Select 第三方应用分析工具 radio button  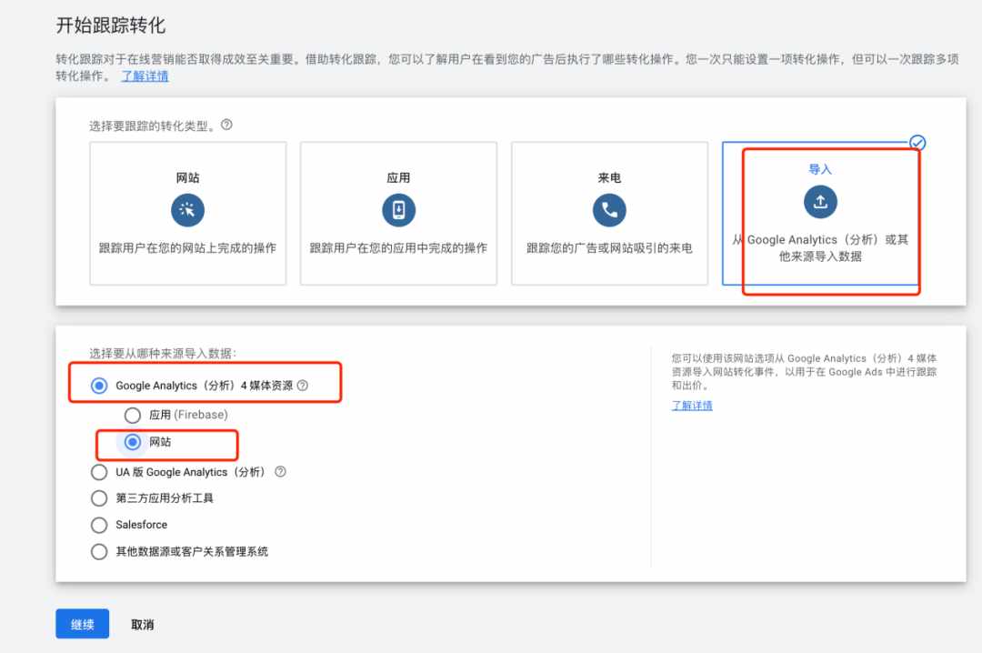click(x=99, y=498)
